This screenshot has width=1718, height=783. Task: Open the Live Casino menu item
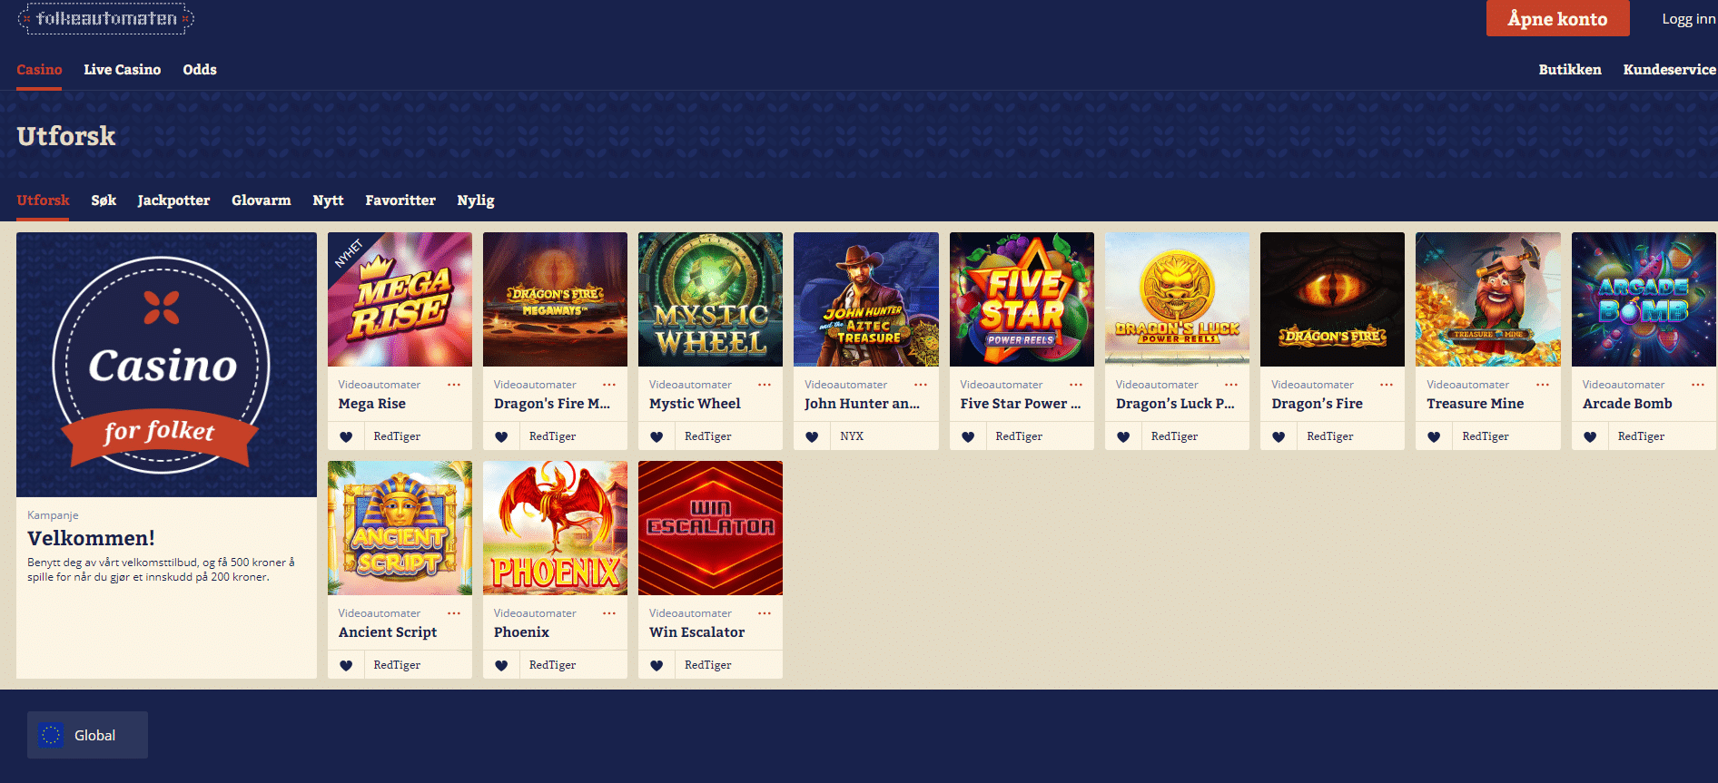(123, 70)
